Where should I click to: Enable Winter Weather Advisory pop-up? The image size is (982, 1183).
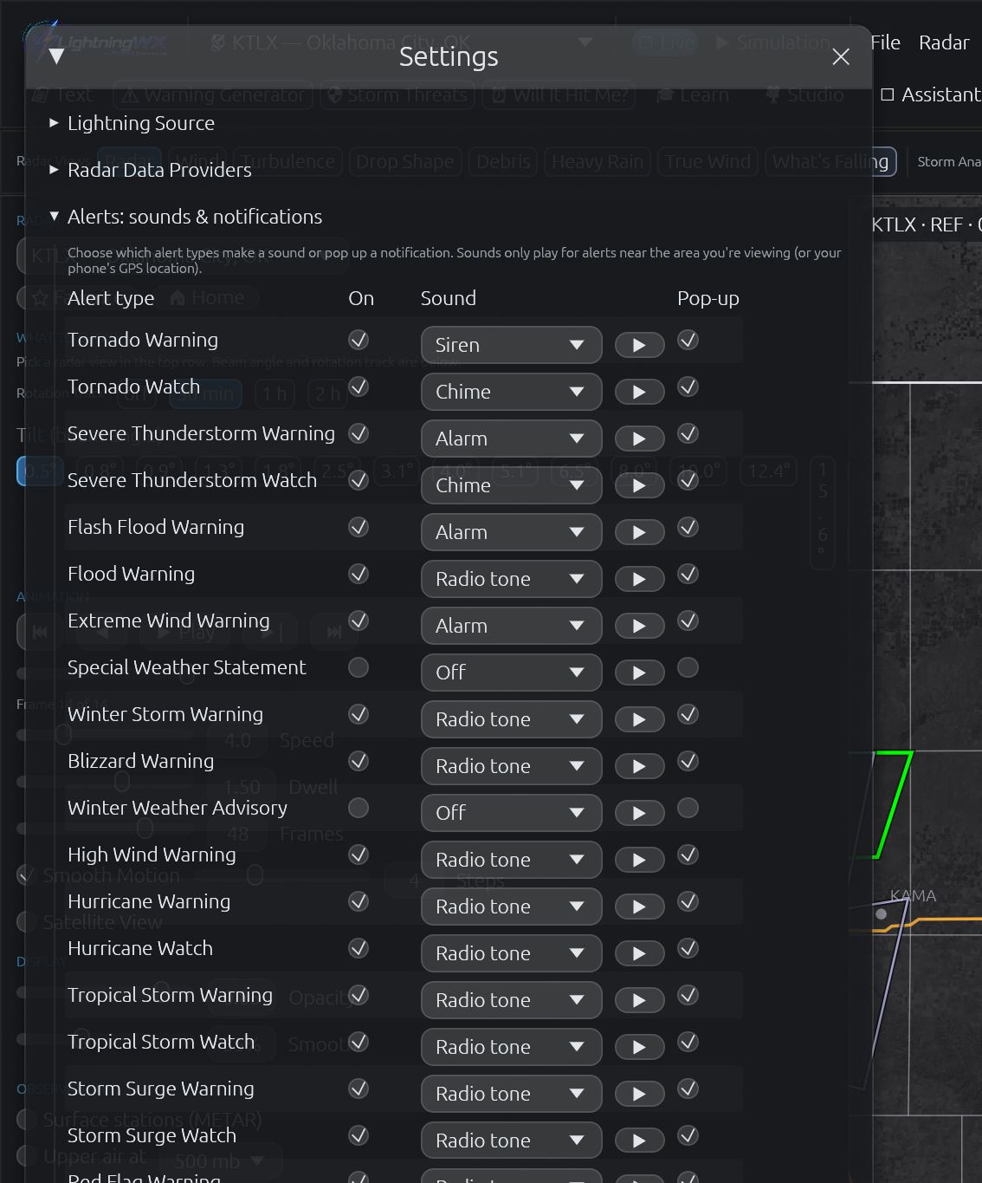688,808
